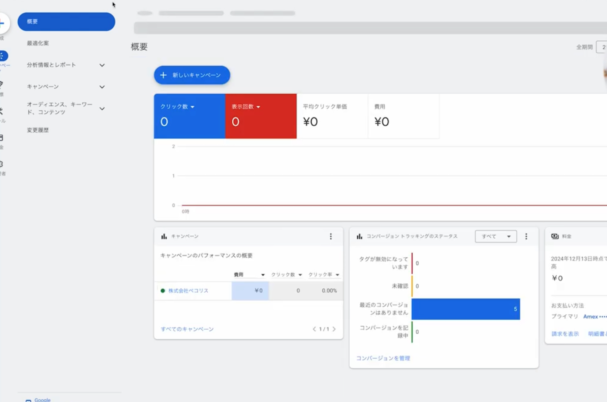Screen dimensions: 607x402
Task: Go to next campaigns page arrow
Action: pyautogui.click(x=334, y=329)
